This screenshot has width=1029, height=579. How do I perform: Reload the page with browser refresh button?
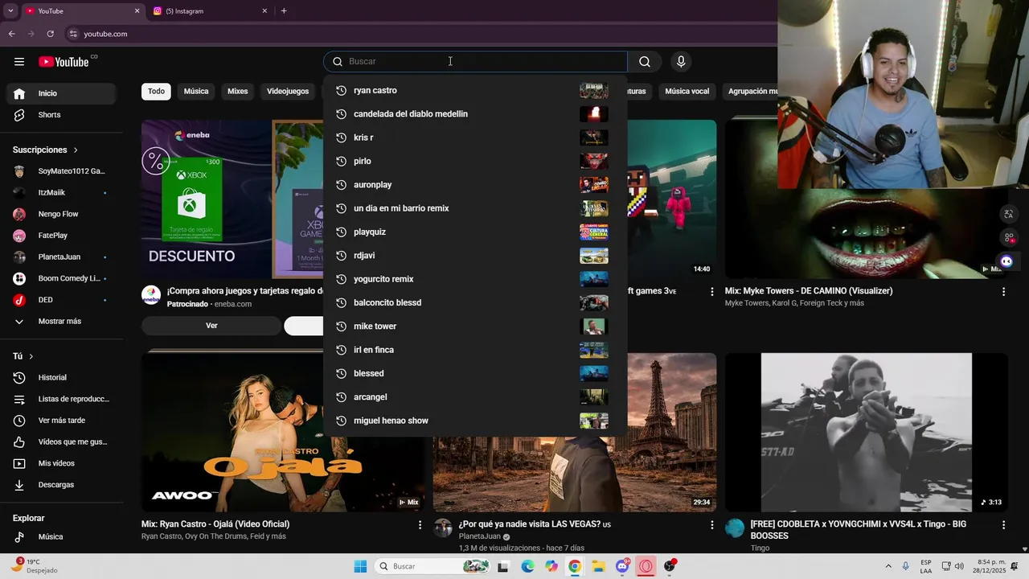coord(50,34)
